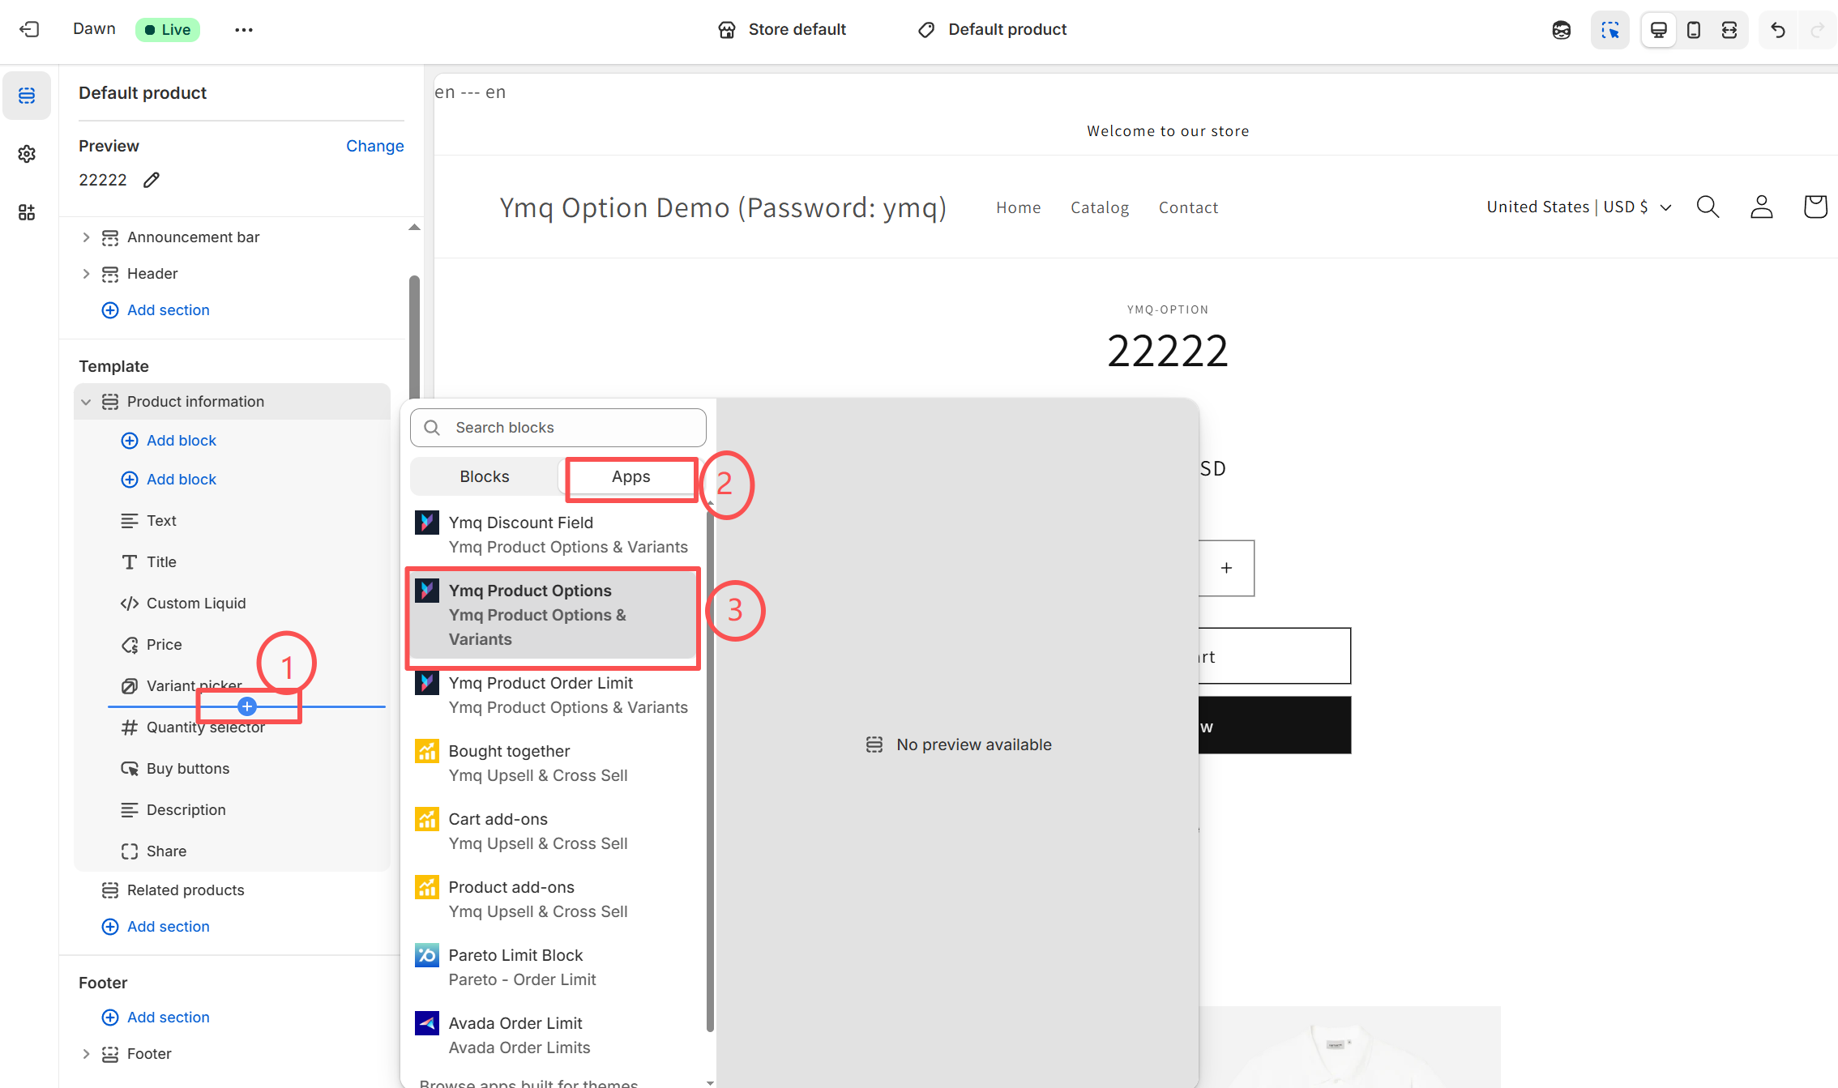Screen dimensions: 1838x1088
Task: Select Ymq Product Options app block
Action: click(x=553, y=615)
